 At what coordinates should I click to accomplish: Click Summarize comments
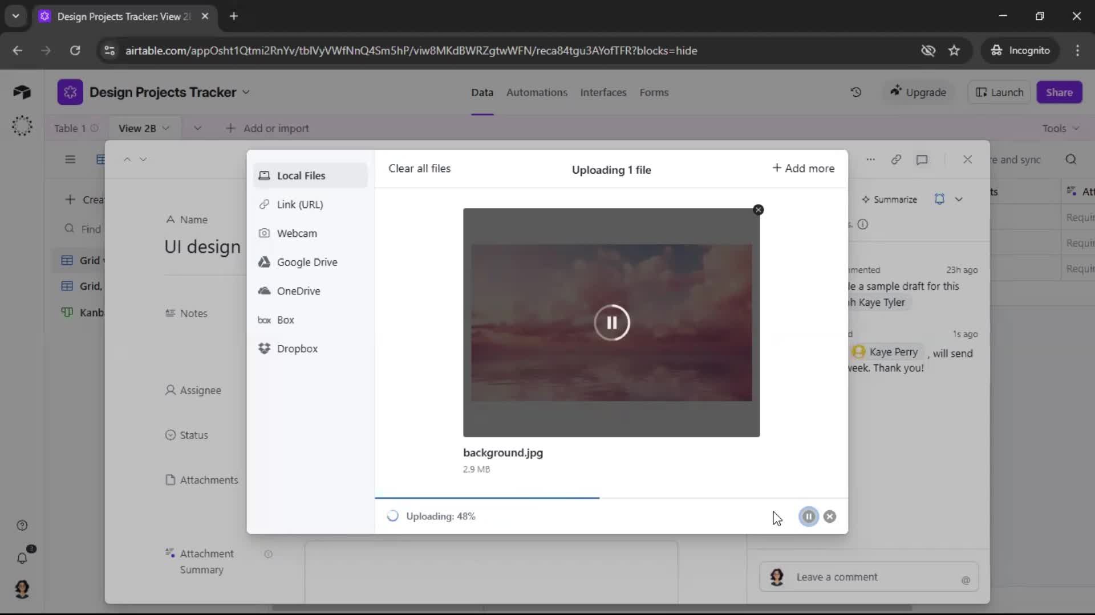pyautogui.click(x=889, y=199)
